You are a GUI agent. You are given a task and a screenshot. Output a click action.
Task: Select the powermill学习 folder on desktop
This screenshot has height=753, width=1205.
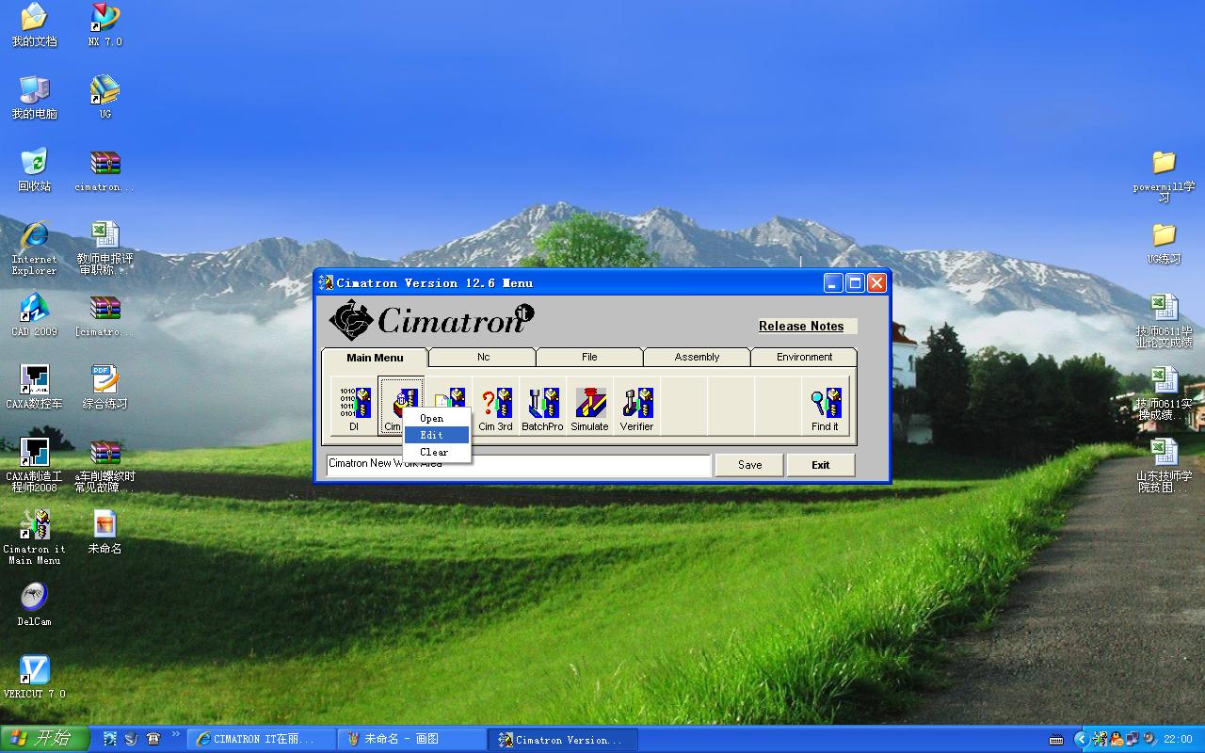[x=1164, y=175]
